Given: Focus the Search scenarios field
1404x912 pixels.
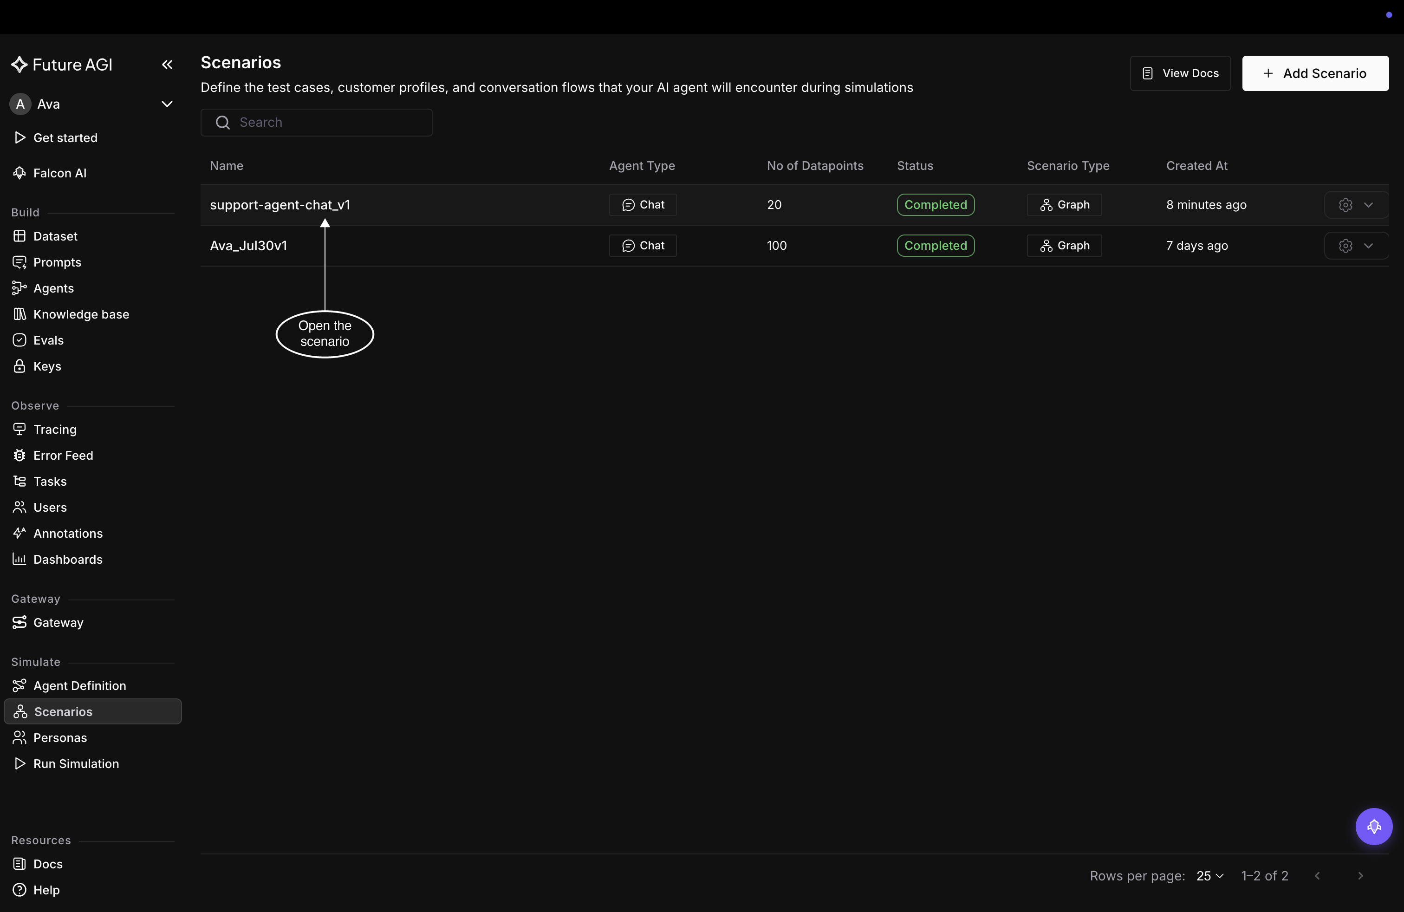Looking at the screenshot, I should [x=316, y=122].
